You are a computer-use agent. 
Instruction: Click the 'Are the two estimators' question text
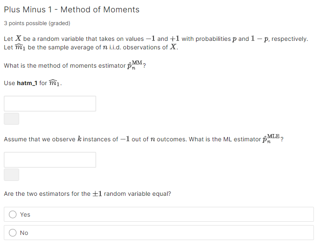tap(88, 194)
